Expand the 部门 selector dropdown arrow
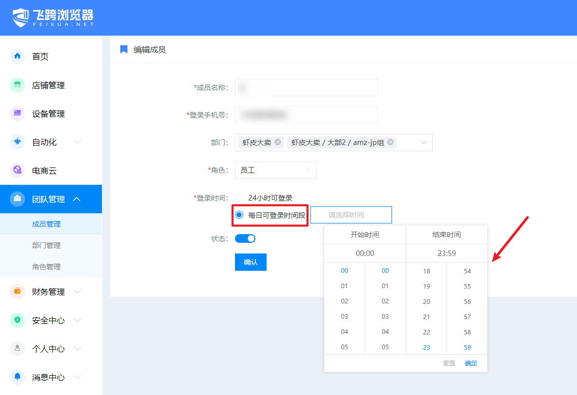Image resolution: width=577 pixels, height=395 pixels. click(x=424, y=143)
